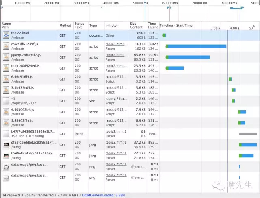260x198 pixels.
Task: Click the 50000 ms marker in overview
Action: click(140, 3)
